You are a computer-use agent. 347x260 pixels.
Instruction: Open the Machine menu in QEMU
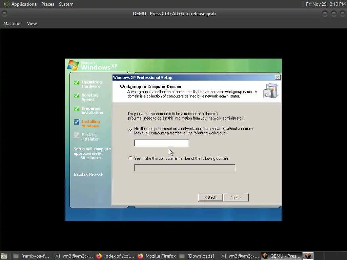[x=12, y=23]
